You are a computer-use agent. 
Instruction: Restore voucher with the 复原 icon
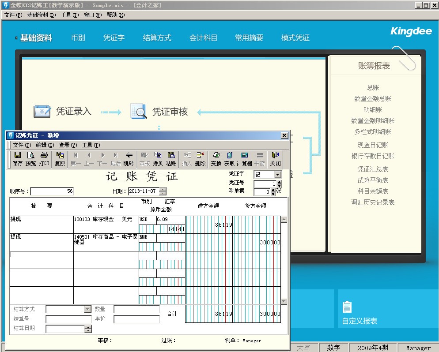pos(60,159)
